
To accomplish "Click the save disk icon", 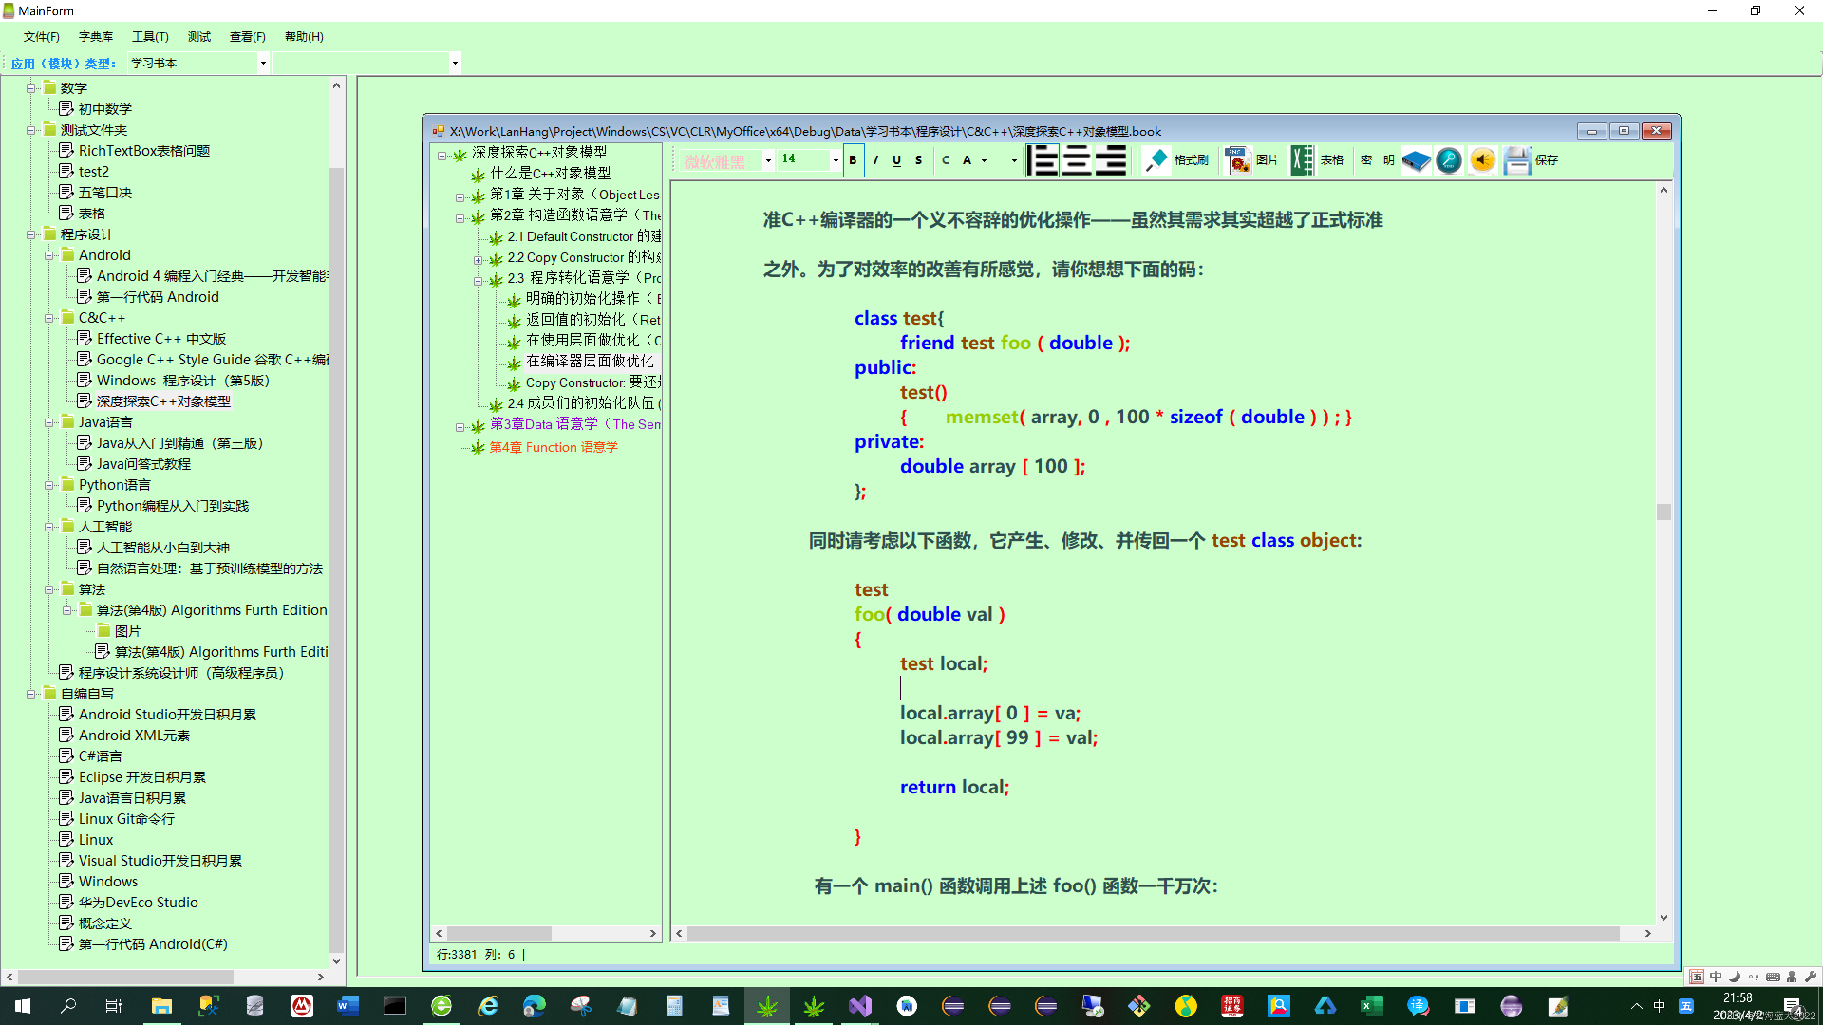I will [1517, 160].
